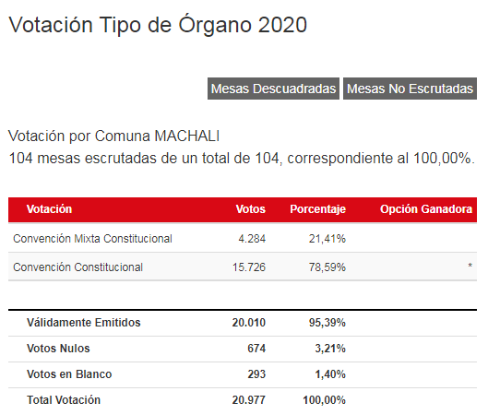Select the Votos en Blanco row label
The width and height of the screenshot is (488, 415).
click(x=69, y=374)
